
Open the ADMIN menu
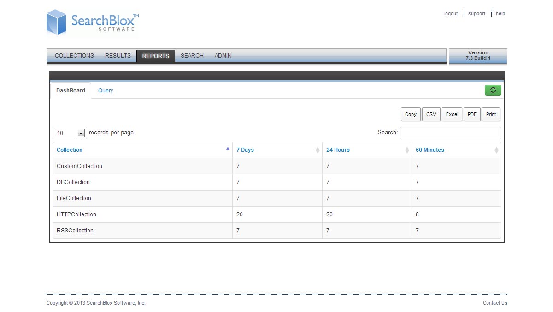223,56
